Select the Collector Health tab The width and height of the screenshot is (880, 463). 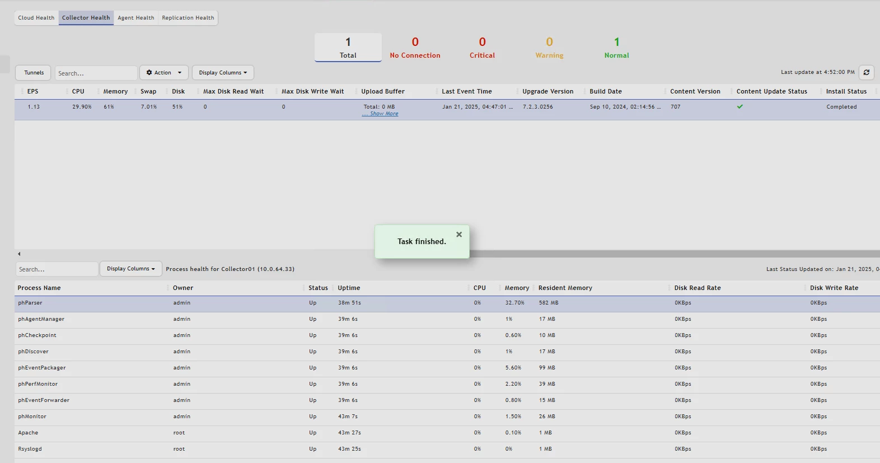pos(86,18)
